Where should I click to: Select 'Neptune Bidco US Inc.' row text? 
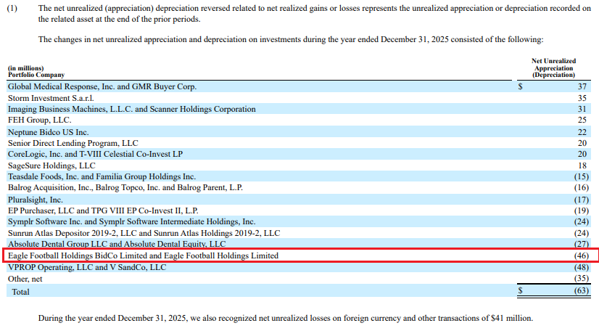click(48, 132)
